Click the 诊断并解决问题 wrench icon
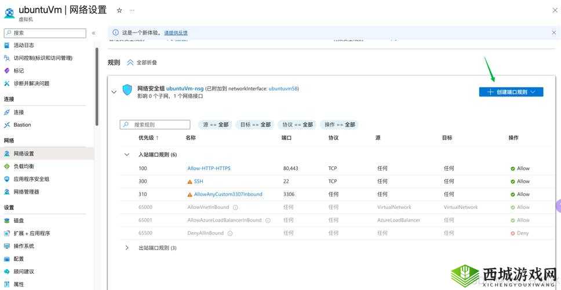 pos(7,84)
